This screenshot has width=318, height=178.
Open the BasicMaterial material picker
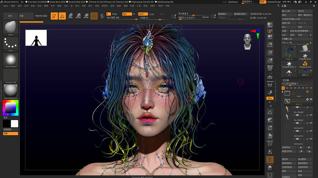pyautogui.click(x=11, y=91)
